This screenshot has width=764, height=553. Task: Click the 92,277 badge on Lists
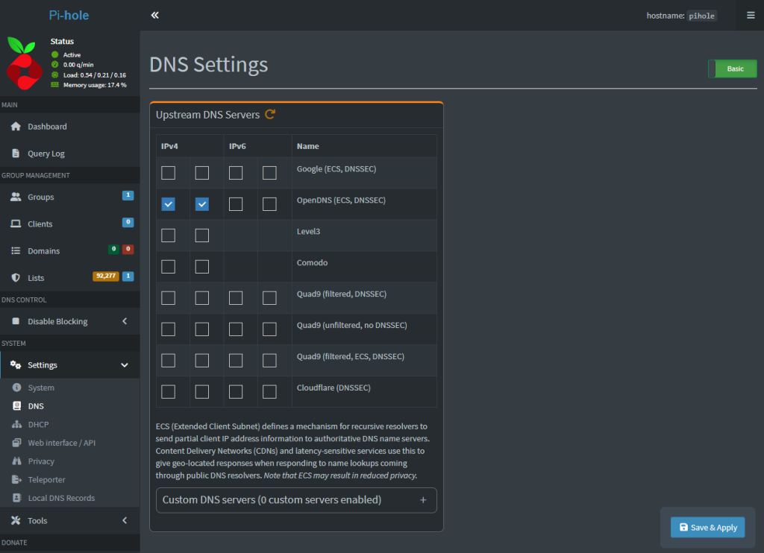[x=106, y=276]
